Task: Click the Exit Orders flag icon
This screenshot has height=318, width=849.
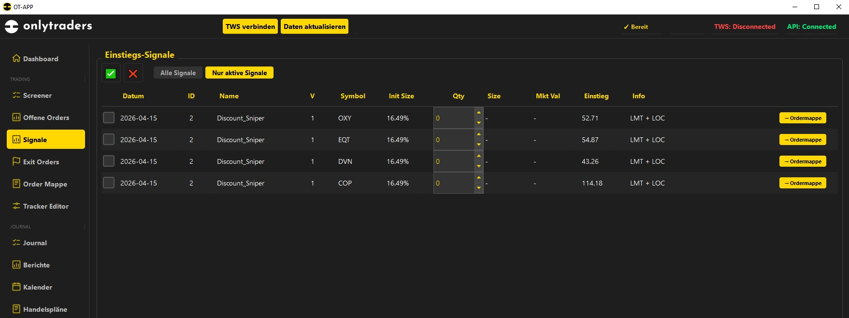Action: [x=16, y=161]
